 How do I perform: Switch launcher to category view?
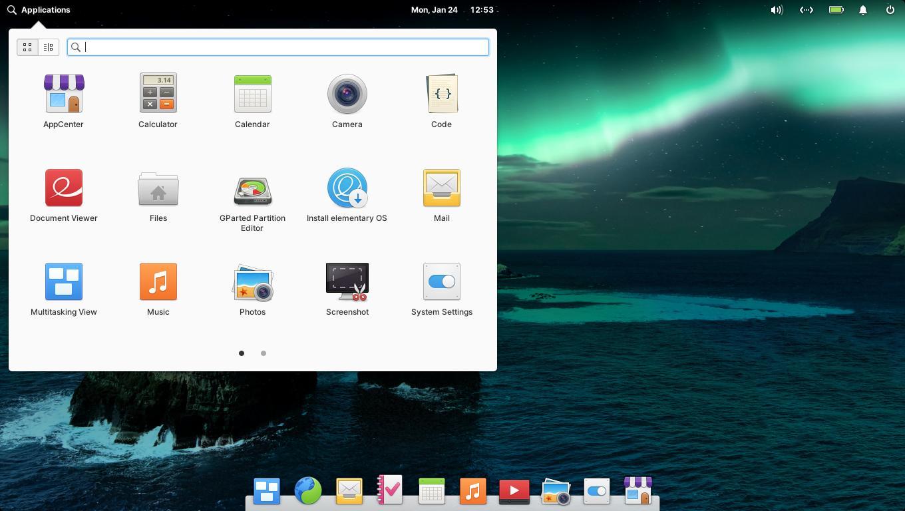49,47
